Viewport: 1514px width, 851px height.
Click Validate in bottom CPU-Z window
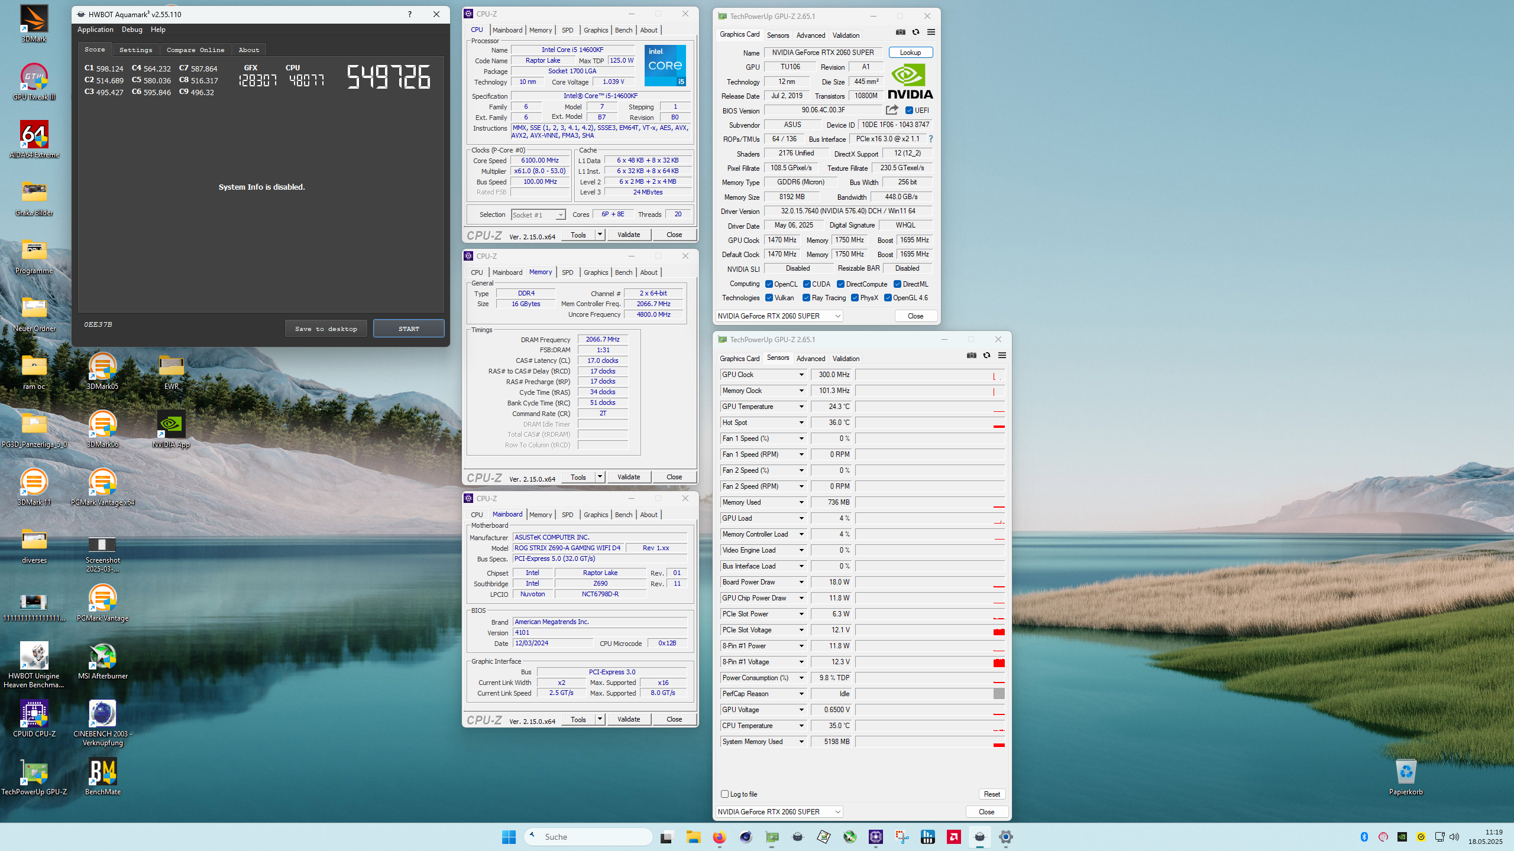pyautogui.click(x=629, y=719)
